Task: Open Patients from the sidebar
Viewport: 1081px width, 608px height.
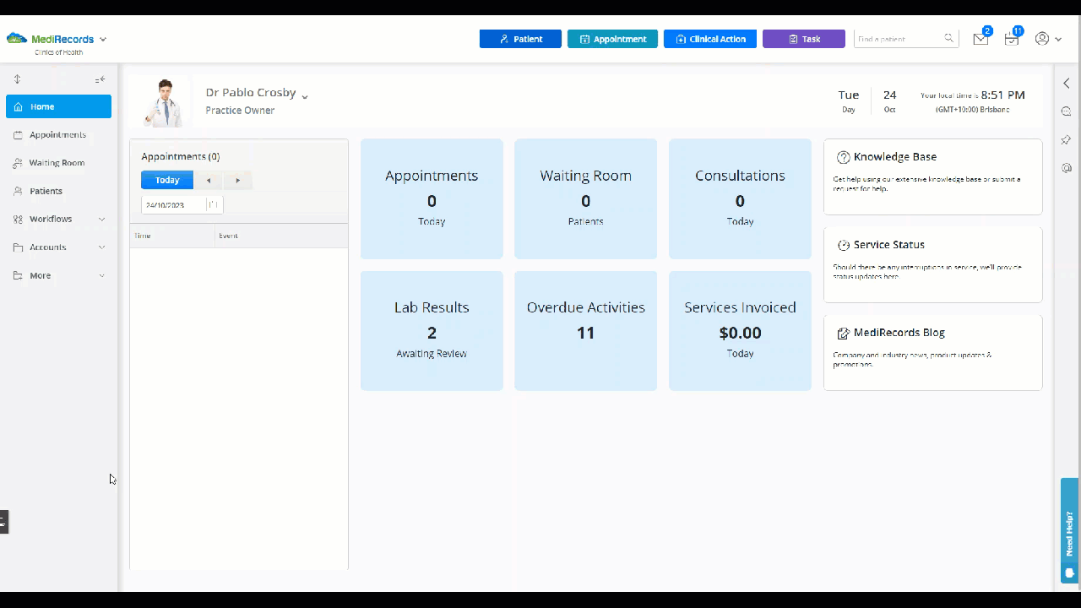Action: (58, 191)
